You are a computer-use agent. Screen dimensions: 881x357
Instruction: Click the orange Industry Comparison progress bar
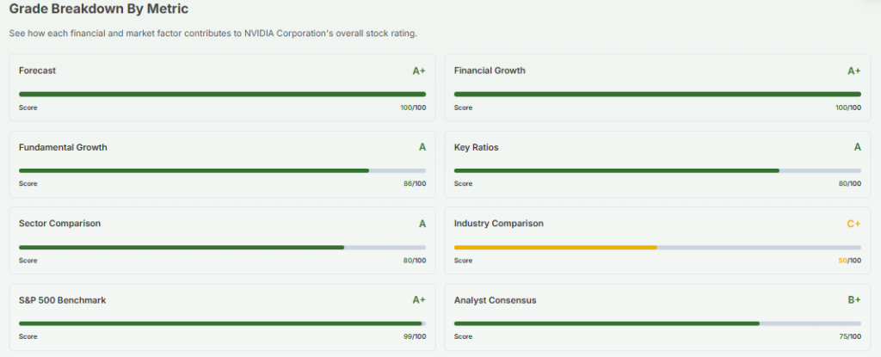click(x=657, y=248)
